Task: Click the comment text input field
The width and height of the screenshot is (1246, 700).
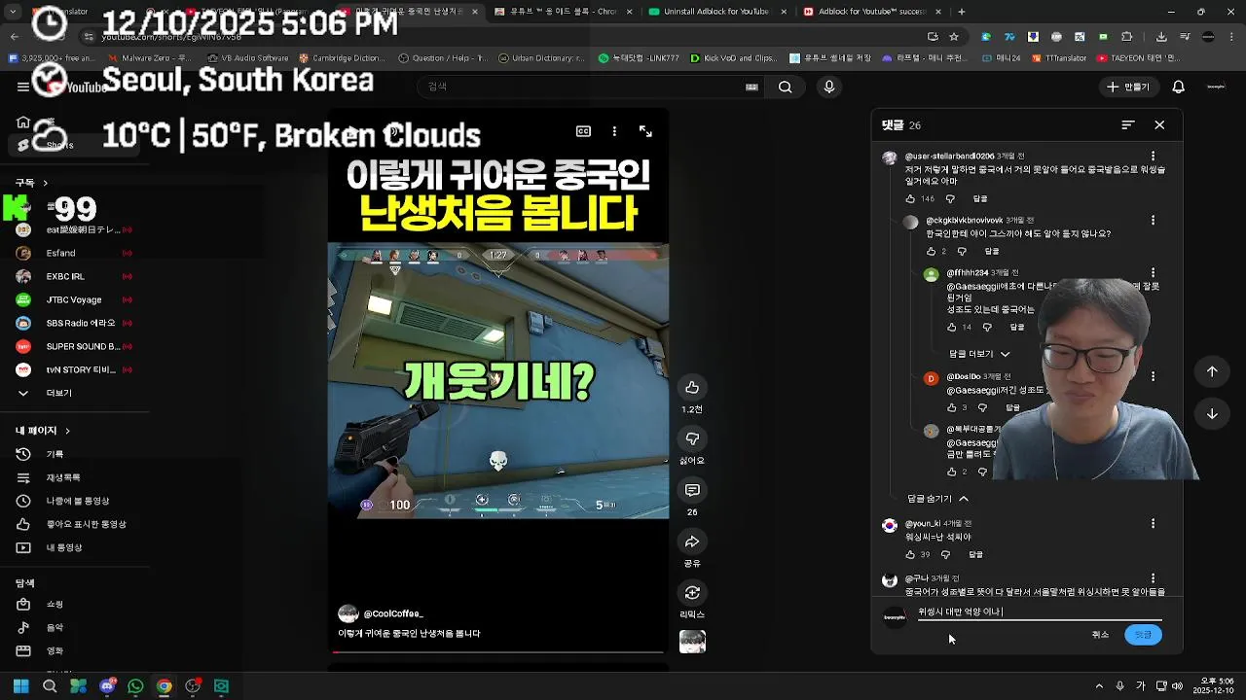Action: pyautogui.click(x=1039, y=612)
